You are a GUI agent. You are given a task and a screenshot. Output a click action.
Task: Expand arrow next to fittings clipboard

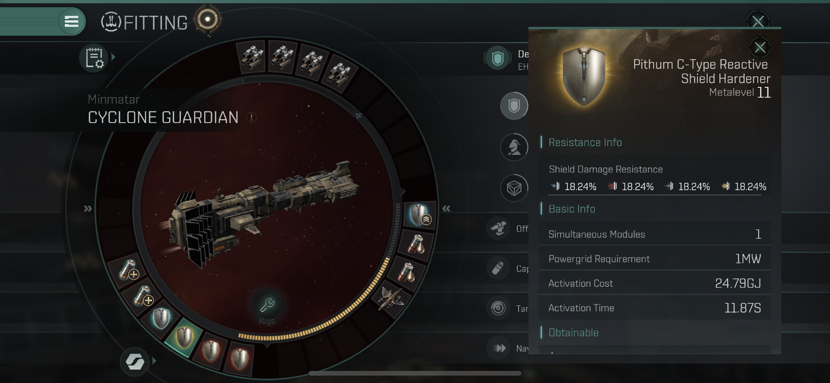tap(113, 57)
